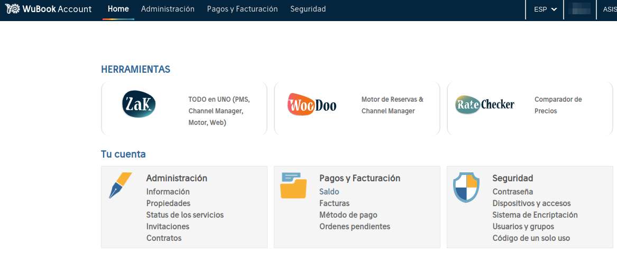Viewport: 617px width, 253px height.
Task: Open the Seguridad menu in navbar
Action: point(308,8)
